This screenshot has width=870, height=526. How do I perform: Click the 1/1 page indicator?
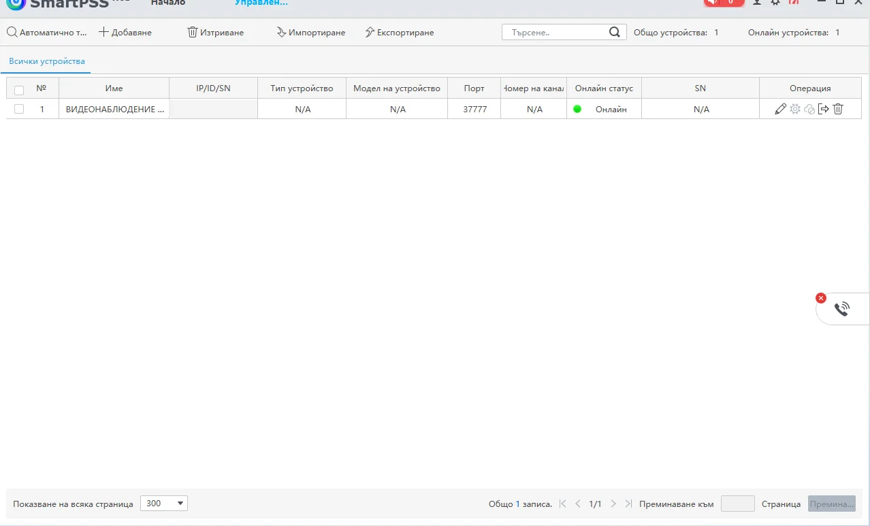(596, 504)
